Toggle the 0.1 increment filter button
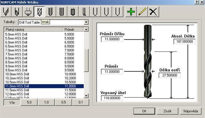This screenshot has height=118, width=205. 81,102
